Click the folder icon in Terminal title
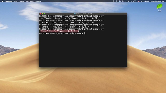This screenshot has width=166, height=93. [x=75, y=14]
